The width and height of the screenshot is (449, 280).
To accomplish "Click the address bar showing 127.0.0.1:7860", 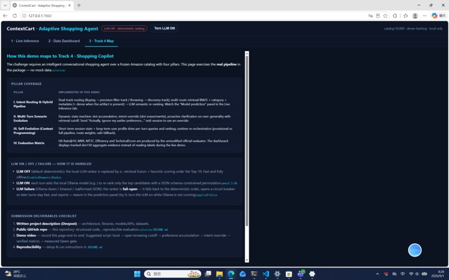I will click(195, 16).
